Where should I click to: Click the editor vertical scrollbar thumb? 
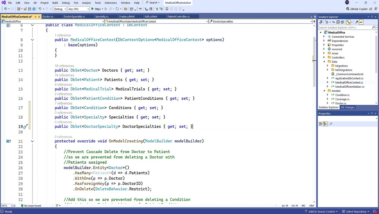click(x=314, y=62)
